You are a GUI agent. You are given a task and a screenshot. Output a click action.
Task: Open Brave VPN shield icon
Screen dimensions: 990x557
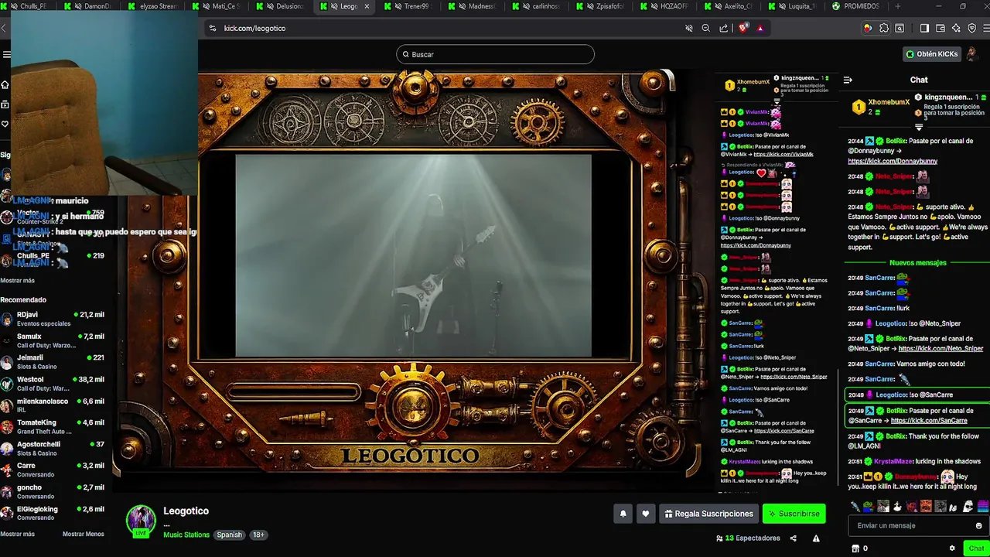pyautogui.click(x=972, y=28)
